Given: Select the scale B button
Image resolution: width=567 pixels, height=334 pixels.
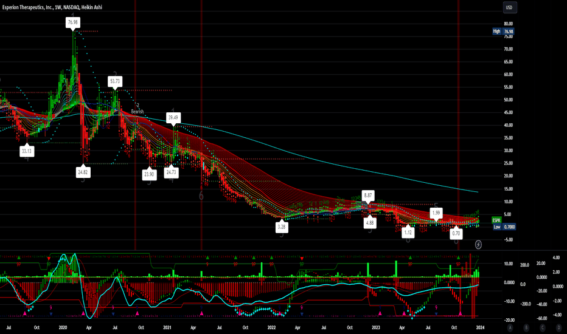Looking at the screenshot, I should pos(526,328).
